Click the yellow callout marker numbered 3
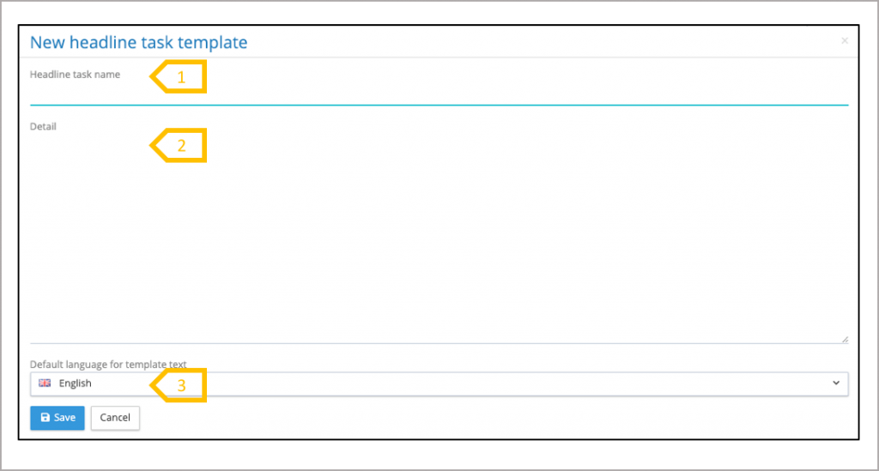The image size is (879, 471). [x=180, y=385]
